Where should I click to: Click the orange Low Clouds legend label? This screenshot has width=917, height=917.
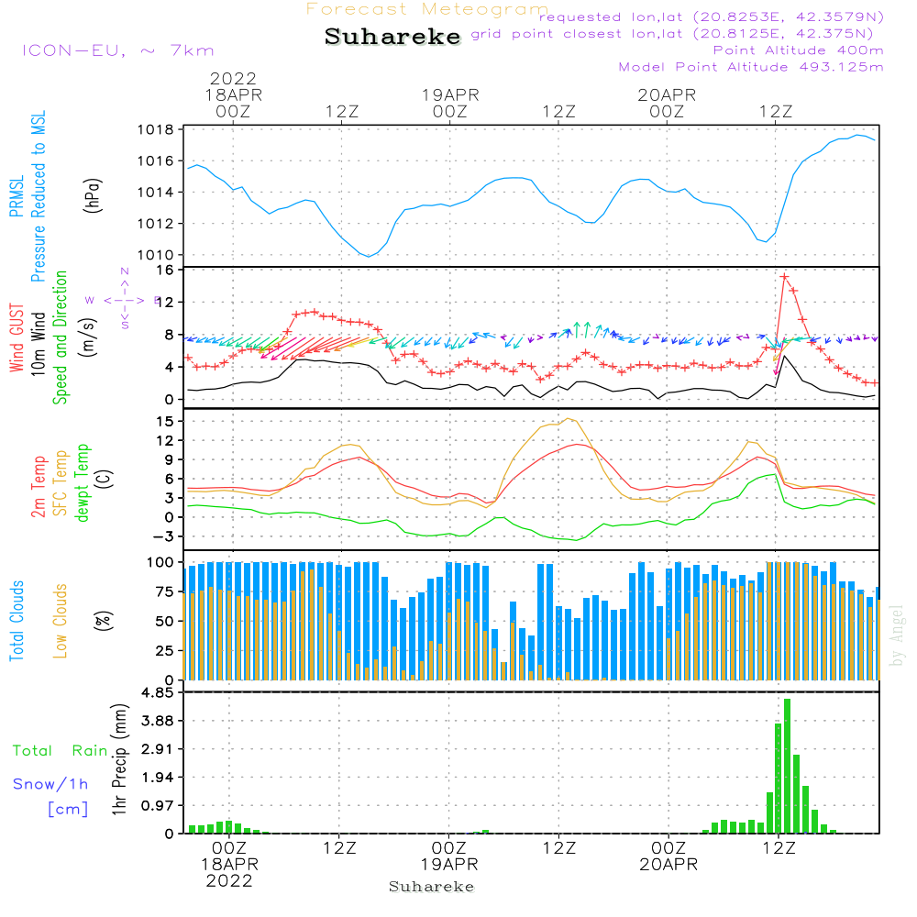(x=61, y=621)
